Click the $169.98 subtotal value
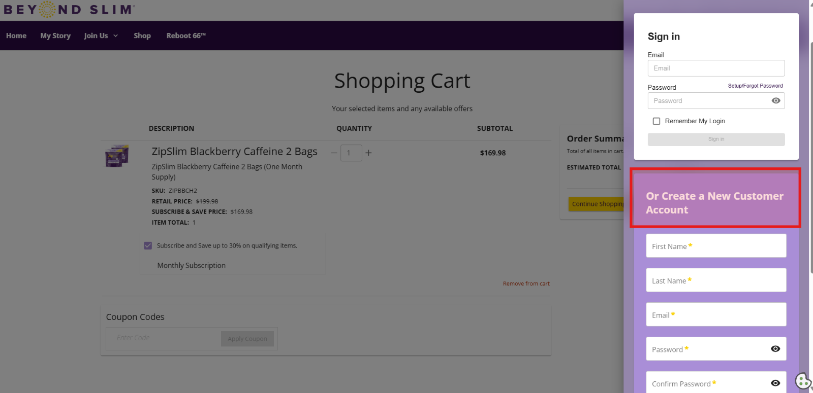This screenshot has width=813, height=393. pyautogui.click(x=493, y=153)
